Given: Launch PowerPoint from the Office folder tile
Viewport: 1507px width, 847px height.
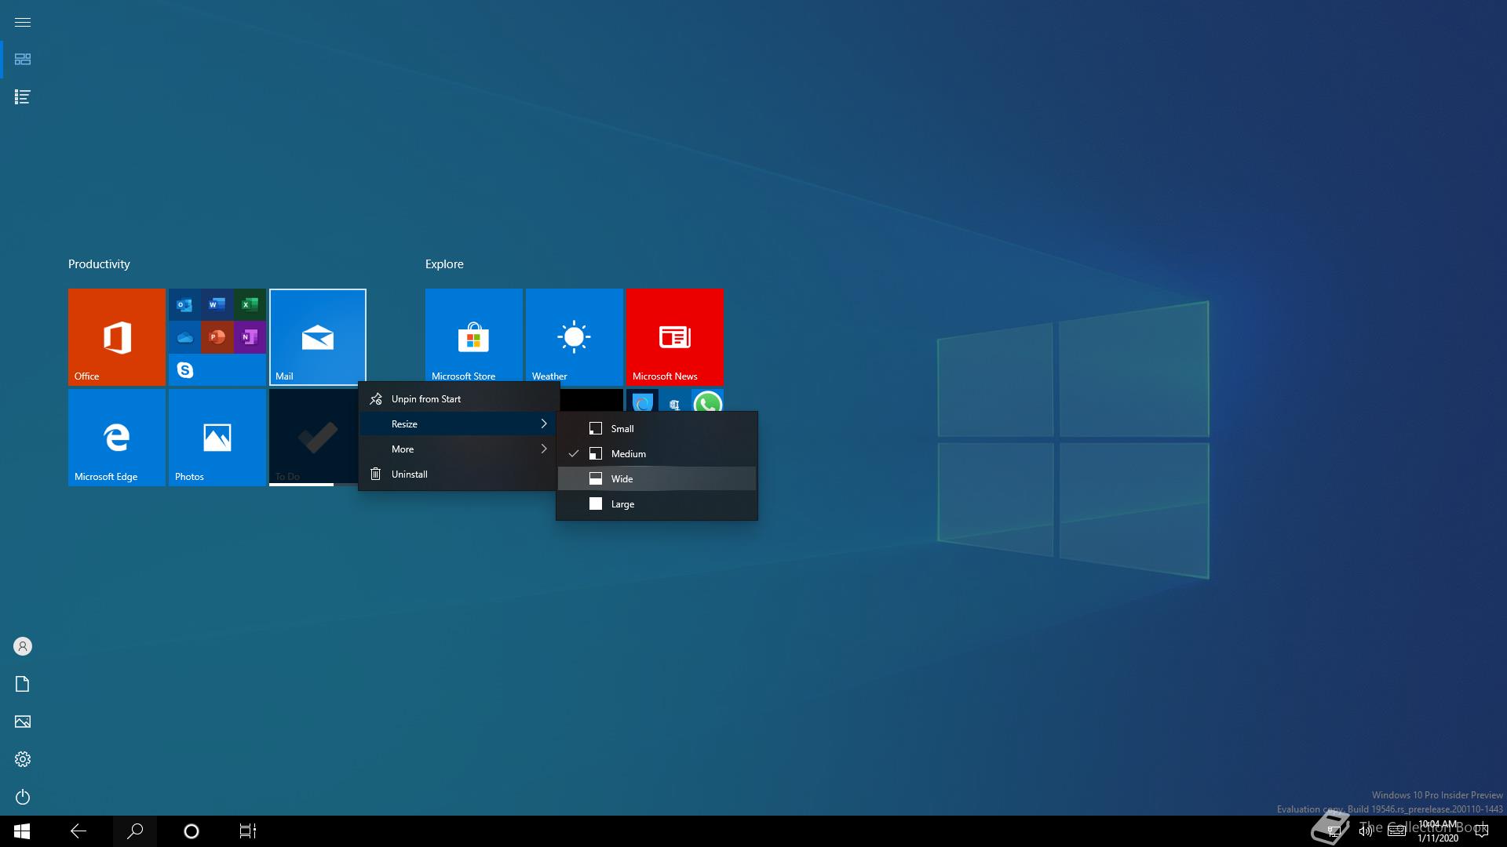Looking at the screenshot, I should click(217, 337).
